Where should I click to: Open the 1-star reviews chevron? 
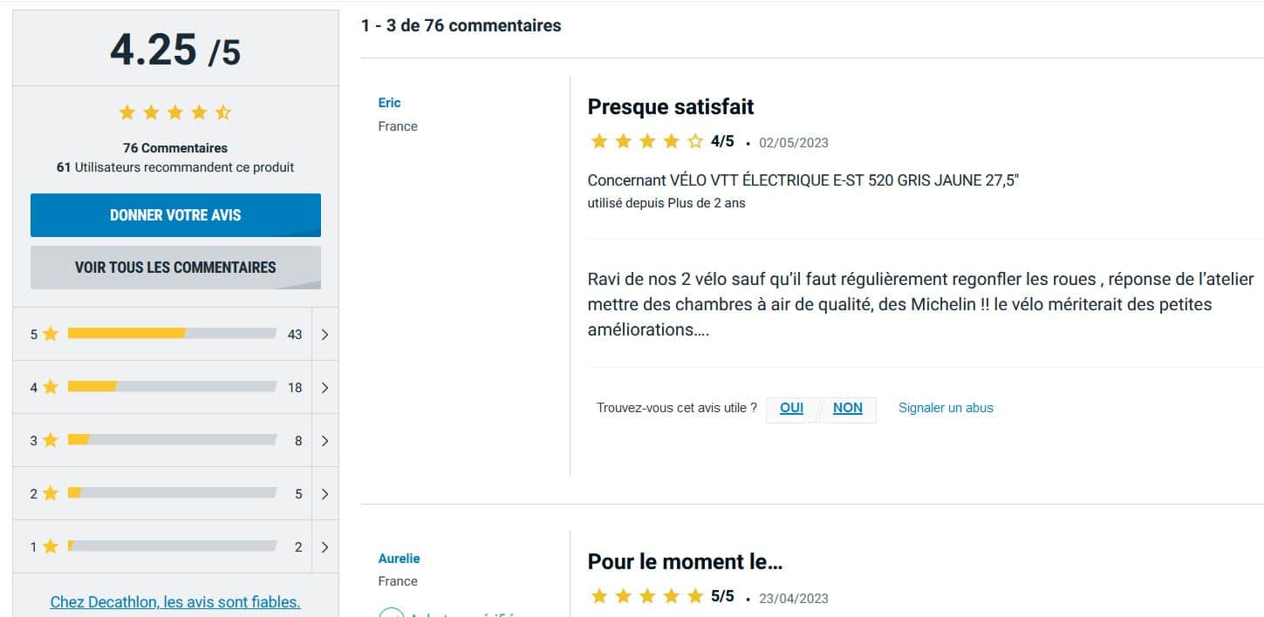tap(325, 546)
